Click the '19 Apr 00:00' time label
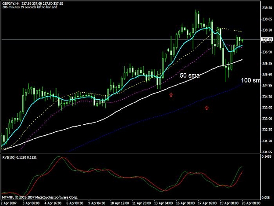Screen dimensions: 274x206 pyautogui.click(x=230, y=203)
